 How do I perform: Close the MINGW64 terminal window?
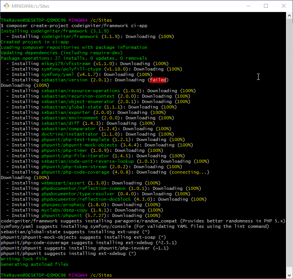(x=284, y=6)
